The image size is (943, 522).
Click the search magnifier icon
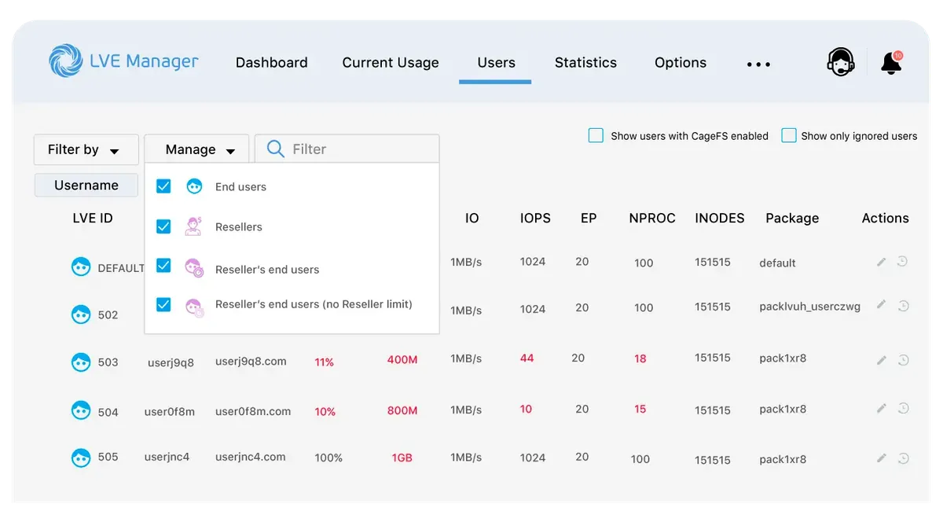(x=275, y=149)
